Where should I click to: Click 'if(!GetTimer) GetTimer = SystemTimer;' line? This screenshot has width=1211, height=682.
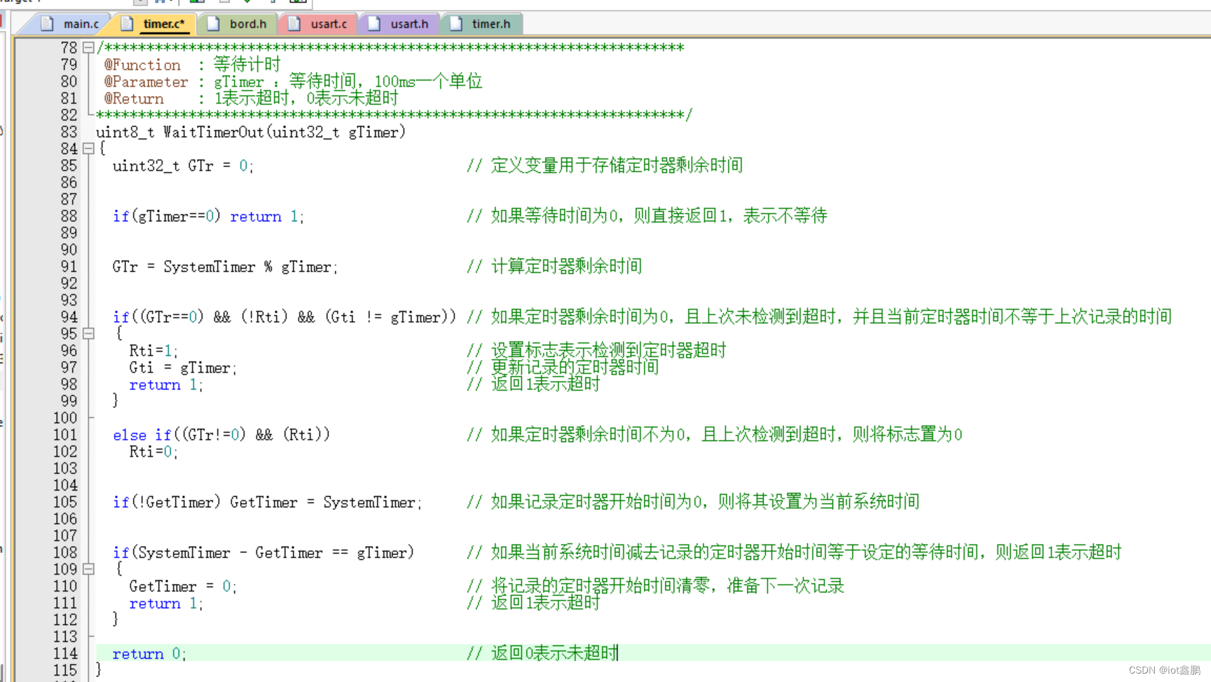click(267, 502)
